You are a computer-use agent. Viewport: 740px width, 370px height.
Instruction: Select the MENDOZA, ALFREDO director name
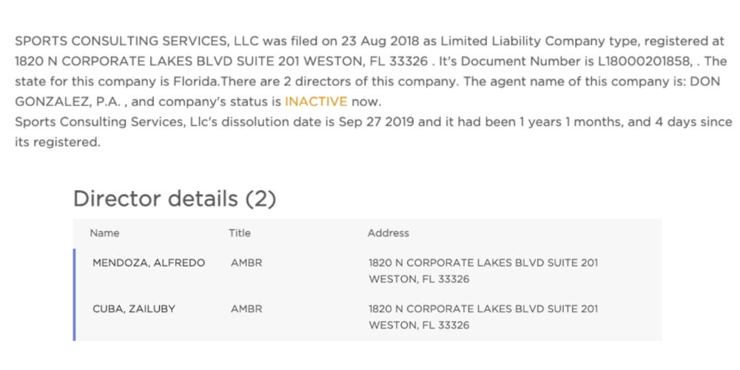pos(149,263)
